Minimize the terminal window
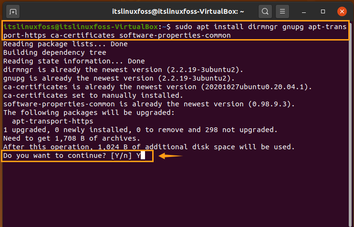The image size is (354, 227). pyautogui.click(x=304, y=11)
